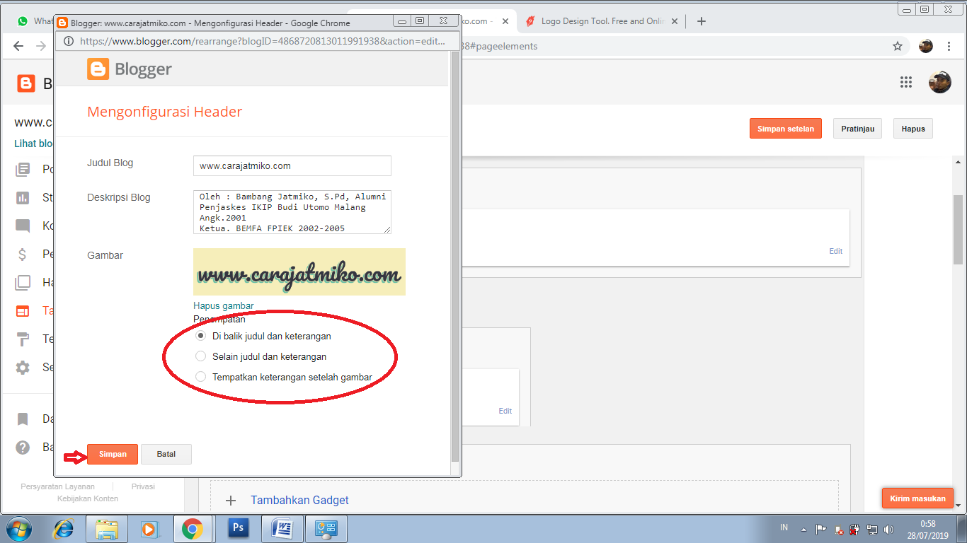Show hidden system tray icons arrow
Viewport: 967px width, 543px height.
[x=803, y=529]
